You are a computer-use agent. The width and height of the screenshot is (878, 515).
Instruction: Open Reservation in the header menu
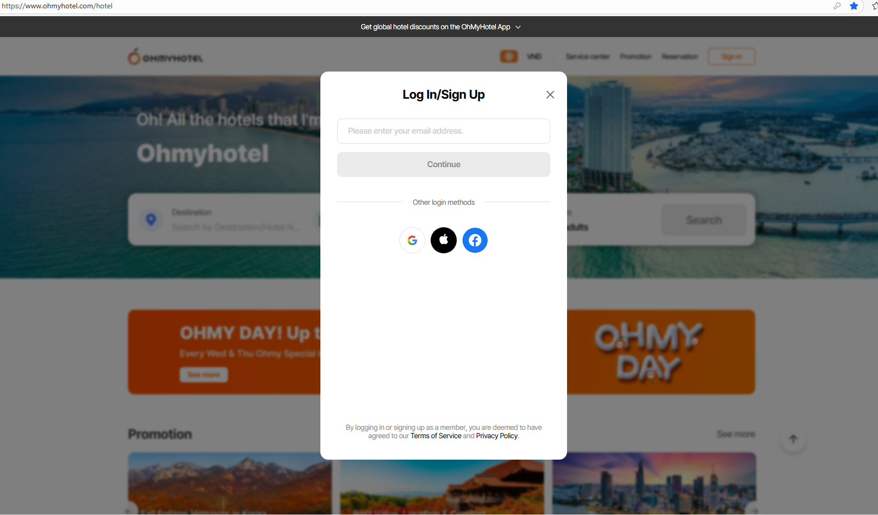coord(679,56)
